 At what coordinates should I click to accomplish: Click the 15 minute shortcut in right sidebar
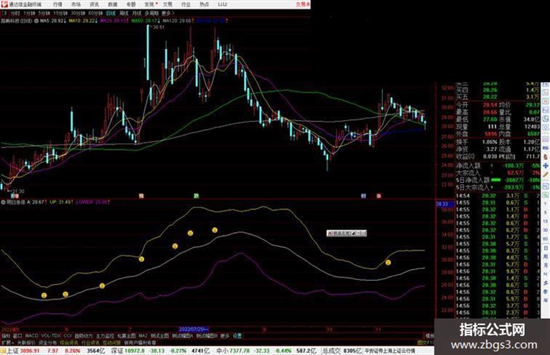tap(545, 222)
